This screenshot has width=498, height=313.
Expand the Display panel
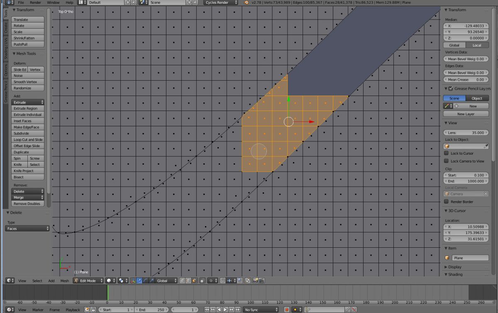(452, 267)
